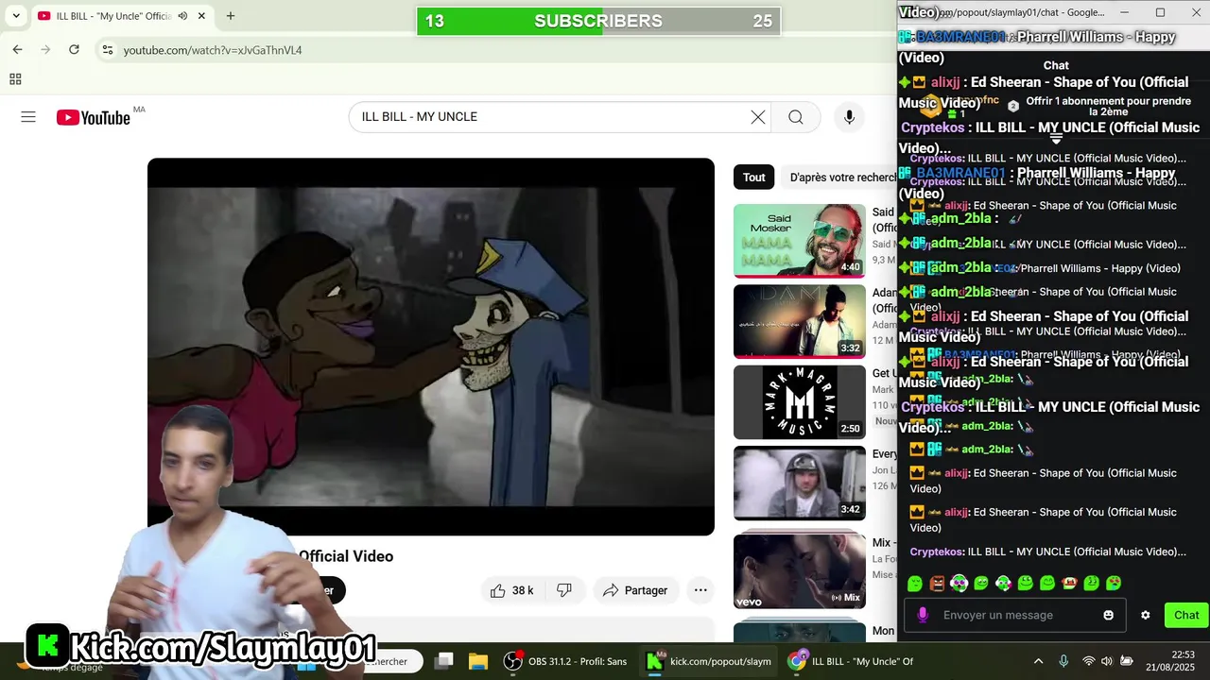Open Chrome tab groups grid icon

click(15, 79)
